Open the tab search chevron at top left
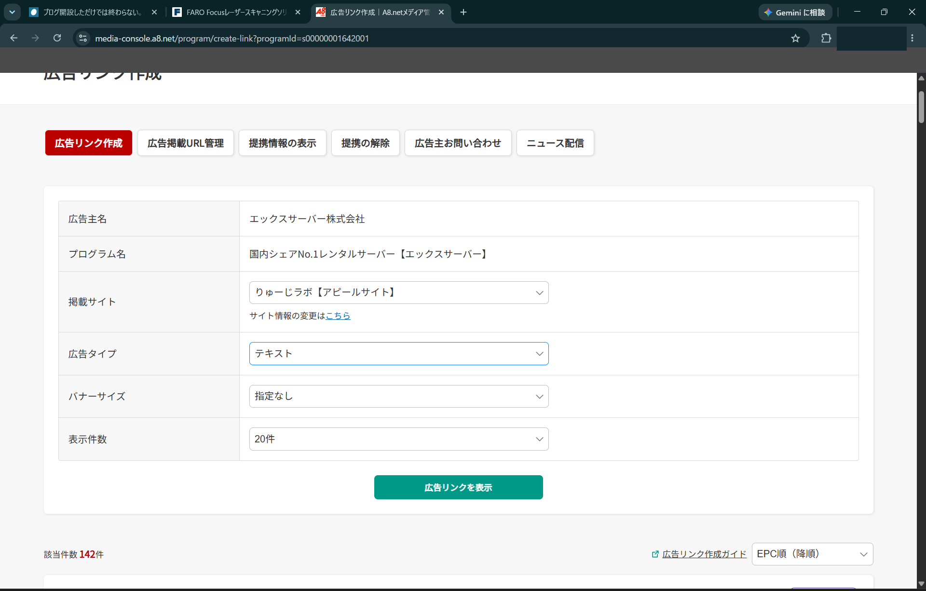Image resolution: width=926 pixels, height=591 pixels. (12, 12)
